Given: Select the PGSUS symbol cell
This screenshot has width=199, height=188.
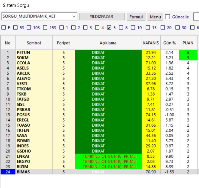Looking at the screenshot, I should click(x=34, y=115).
